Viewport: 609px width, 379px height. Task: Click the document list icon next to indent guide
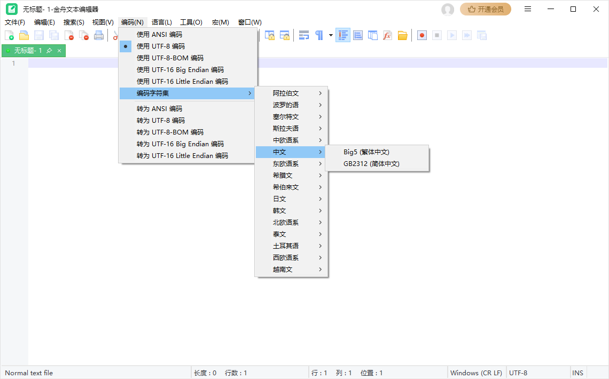(358, 35)
